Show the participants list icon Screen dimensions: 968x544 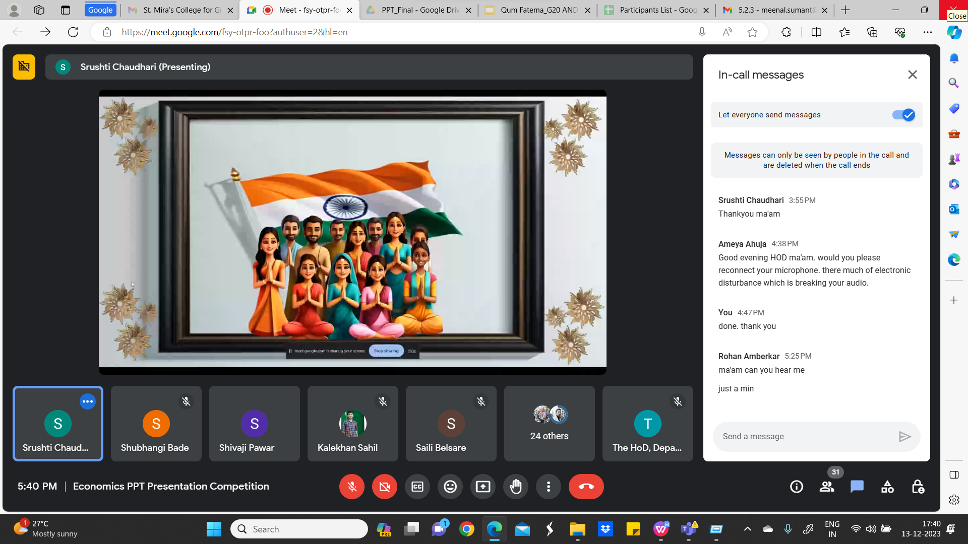(827, 487)
